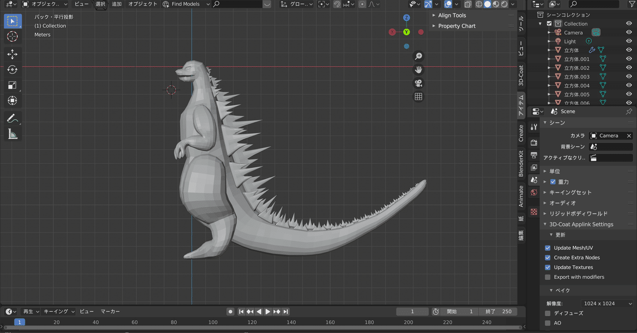Select the Rotate tool
637x333 pixels.
click(x=12, y=70)
